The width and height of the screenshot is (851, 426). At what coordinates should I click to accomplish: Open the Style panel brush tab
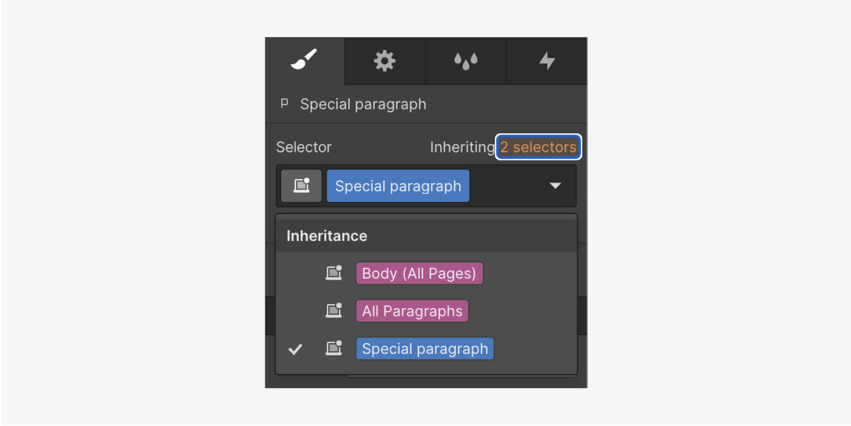[304, 60]
